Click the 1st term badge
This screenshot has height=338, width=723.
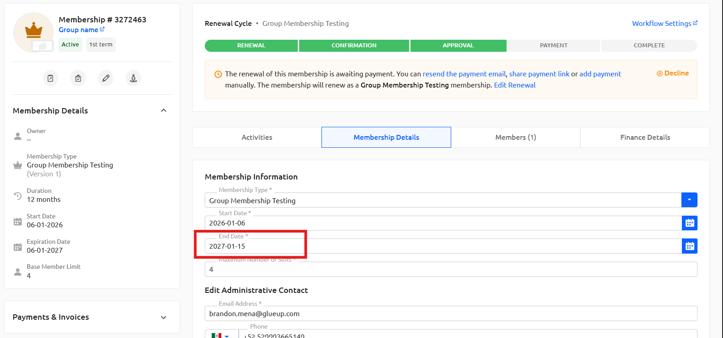click(x=101, y=45)
